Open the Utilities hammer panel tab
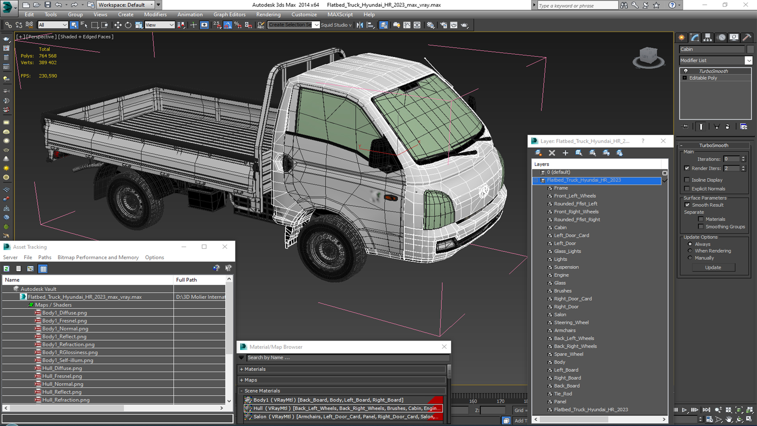The width and height of the screenshot is (757, 426). tap(746, 37)
